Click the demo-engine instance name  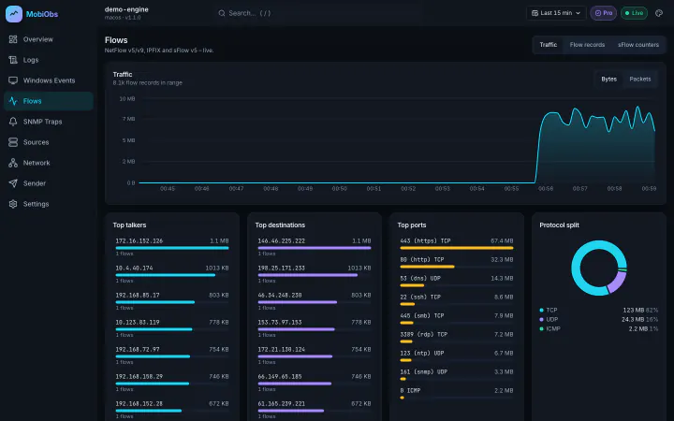pyautogui.click(x=126, y=9)
